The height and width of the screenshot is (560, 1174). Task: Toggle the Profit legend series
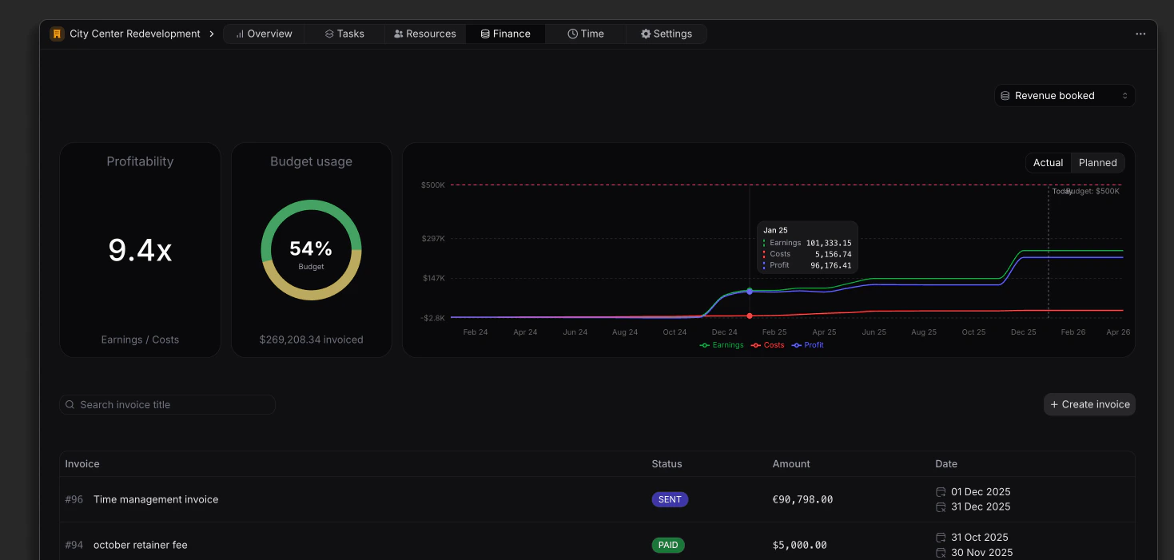pos(808,345)
